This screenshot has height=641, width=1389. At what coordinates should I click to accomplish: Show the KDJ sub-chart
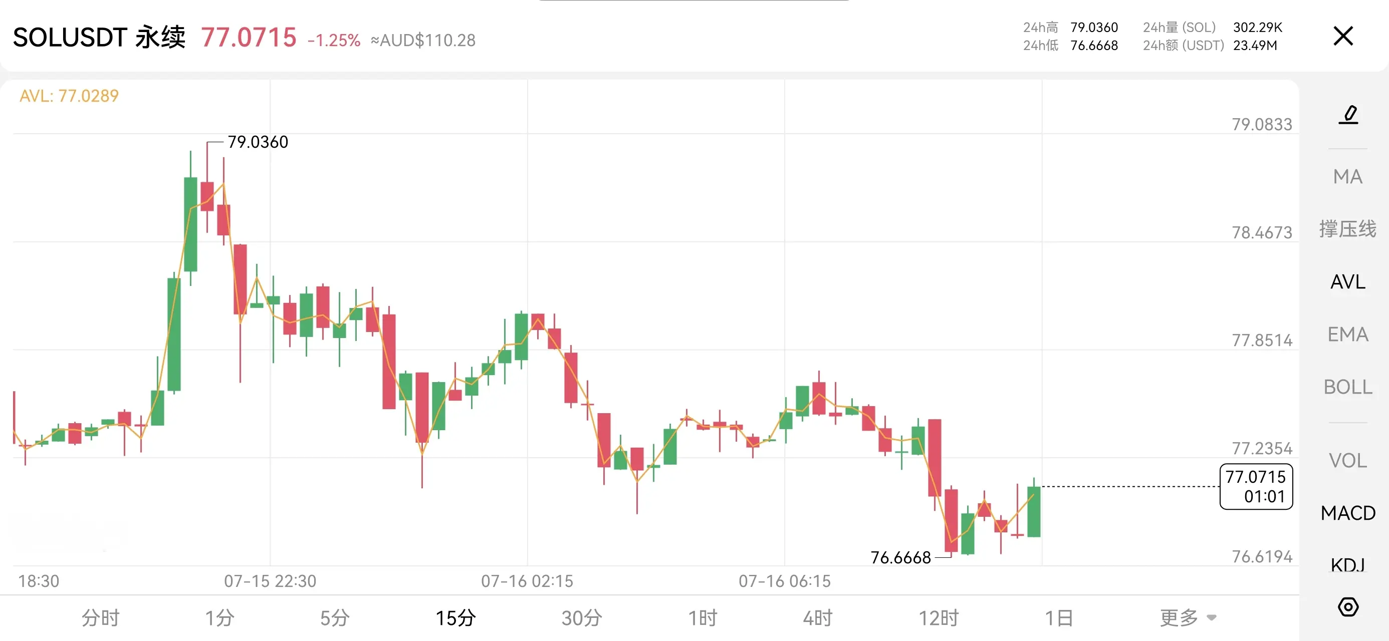coord(1347,564)
